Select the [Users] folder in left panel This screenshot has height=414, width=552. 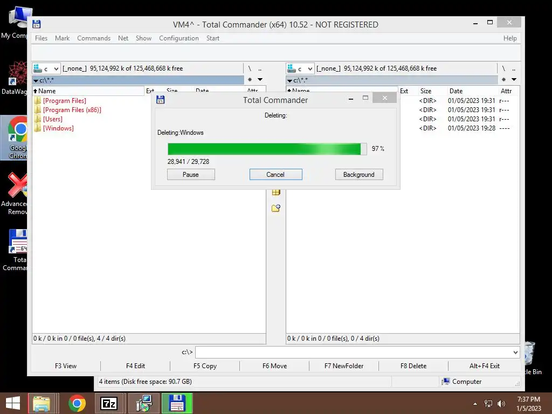tap(53, 119)
